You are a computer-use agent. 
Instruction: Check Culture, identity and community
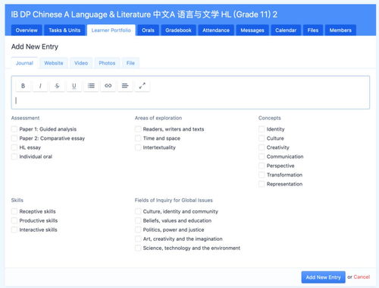point(138,211)
